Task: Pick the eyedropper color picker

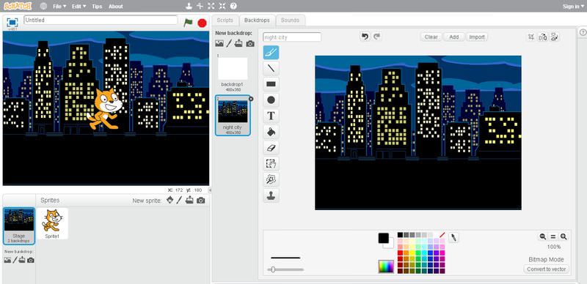Action: click(x=453, y=237)
